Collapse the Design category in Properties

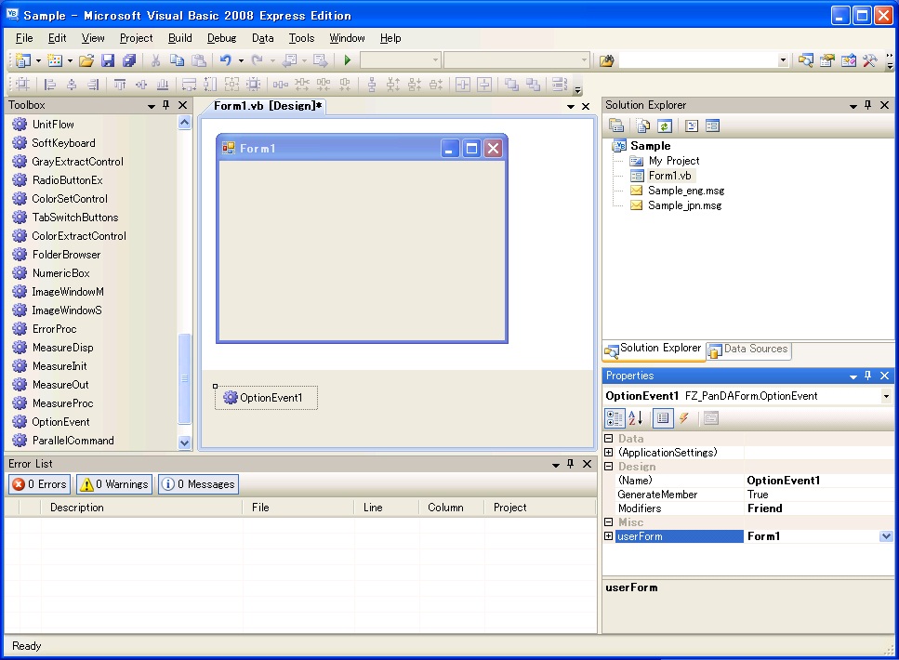pos(609,467)
